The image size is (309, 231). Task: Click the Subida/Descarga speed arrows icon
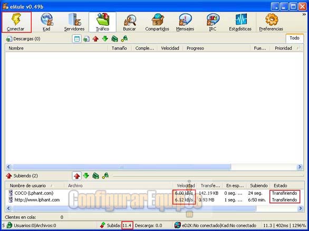coord(103,225)
